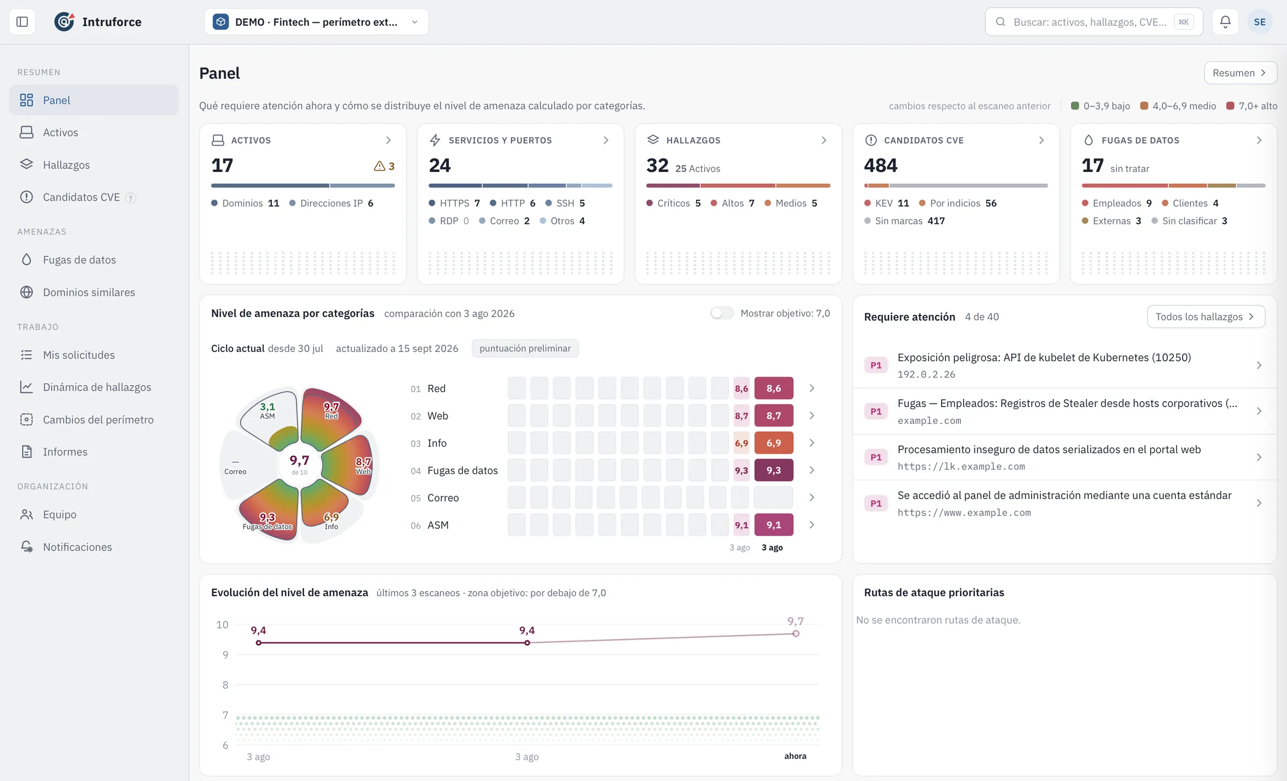The height and width of the screenshot is (781, 1287).
Task: Click P1 badge on serialized data finding
Action: click(x=876, y=457)
